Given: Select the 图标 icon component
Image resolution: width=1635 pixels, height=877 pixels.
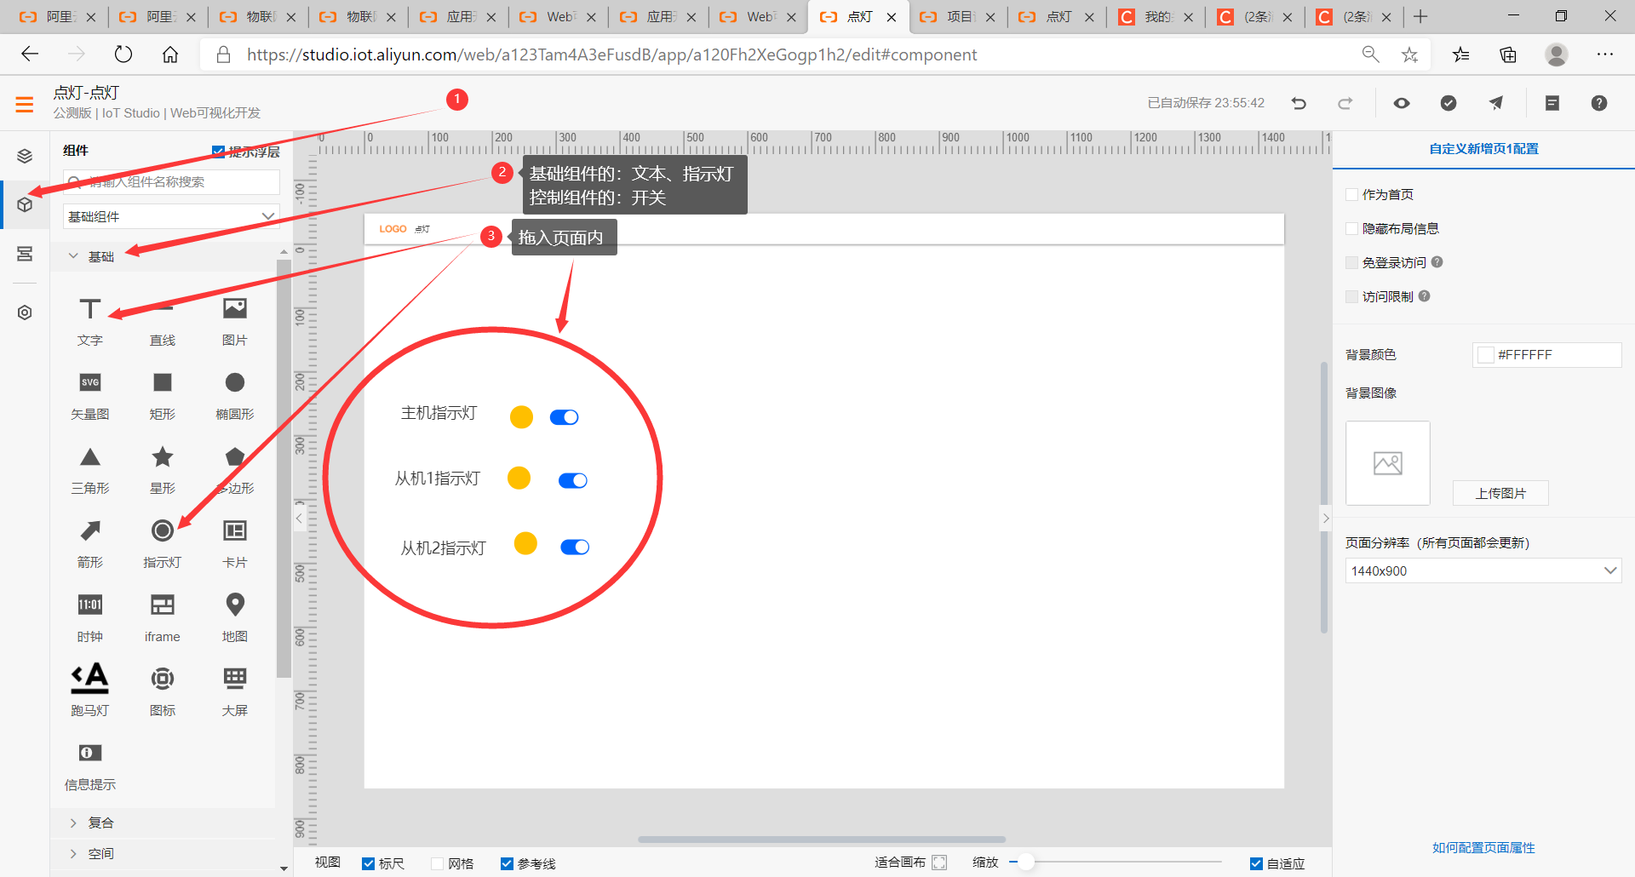Looking at the screenshot, I should coord(162,691).
